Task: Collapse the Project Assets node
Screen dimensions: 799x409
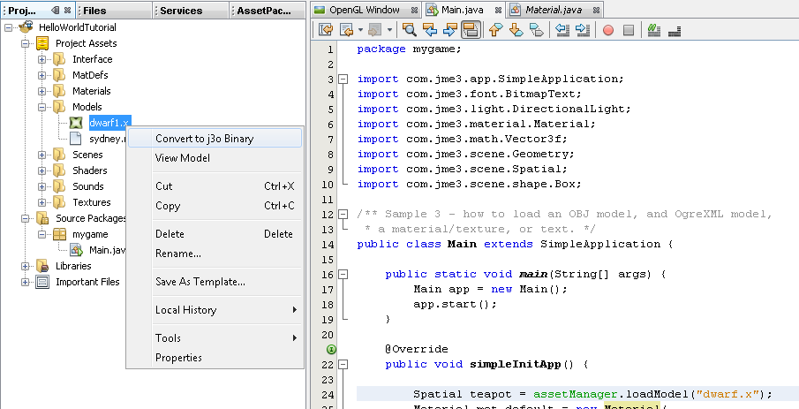Action: click(x=25, y=43)
